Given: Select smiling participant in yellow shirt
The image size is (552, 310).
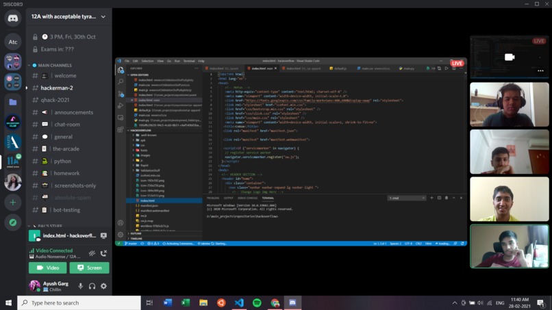Looking at the screenshot, I should pos(510,199).
